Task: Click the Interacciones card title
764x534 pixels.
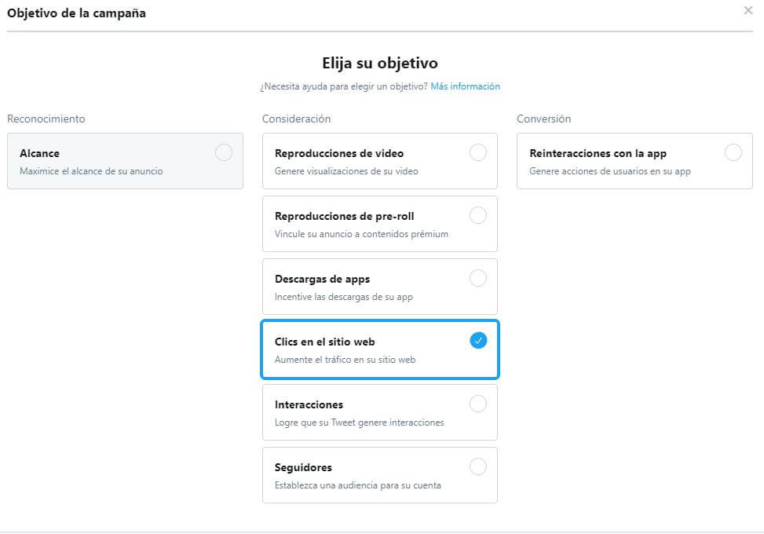Action: (309, 405)
